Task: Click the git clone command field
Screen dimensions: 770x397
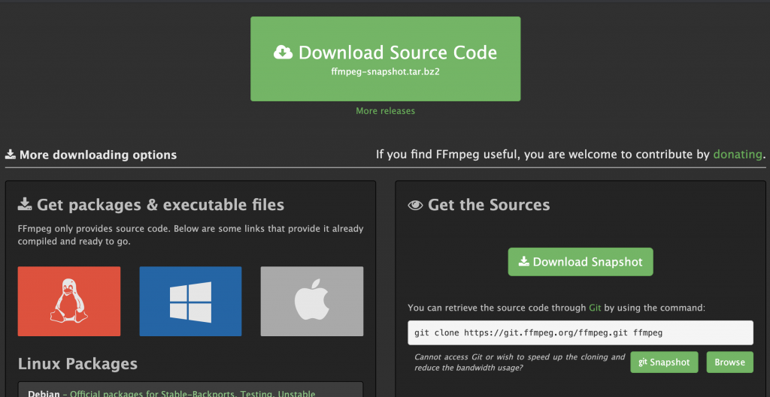Action: tap(581, 332)
